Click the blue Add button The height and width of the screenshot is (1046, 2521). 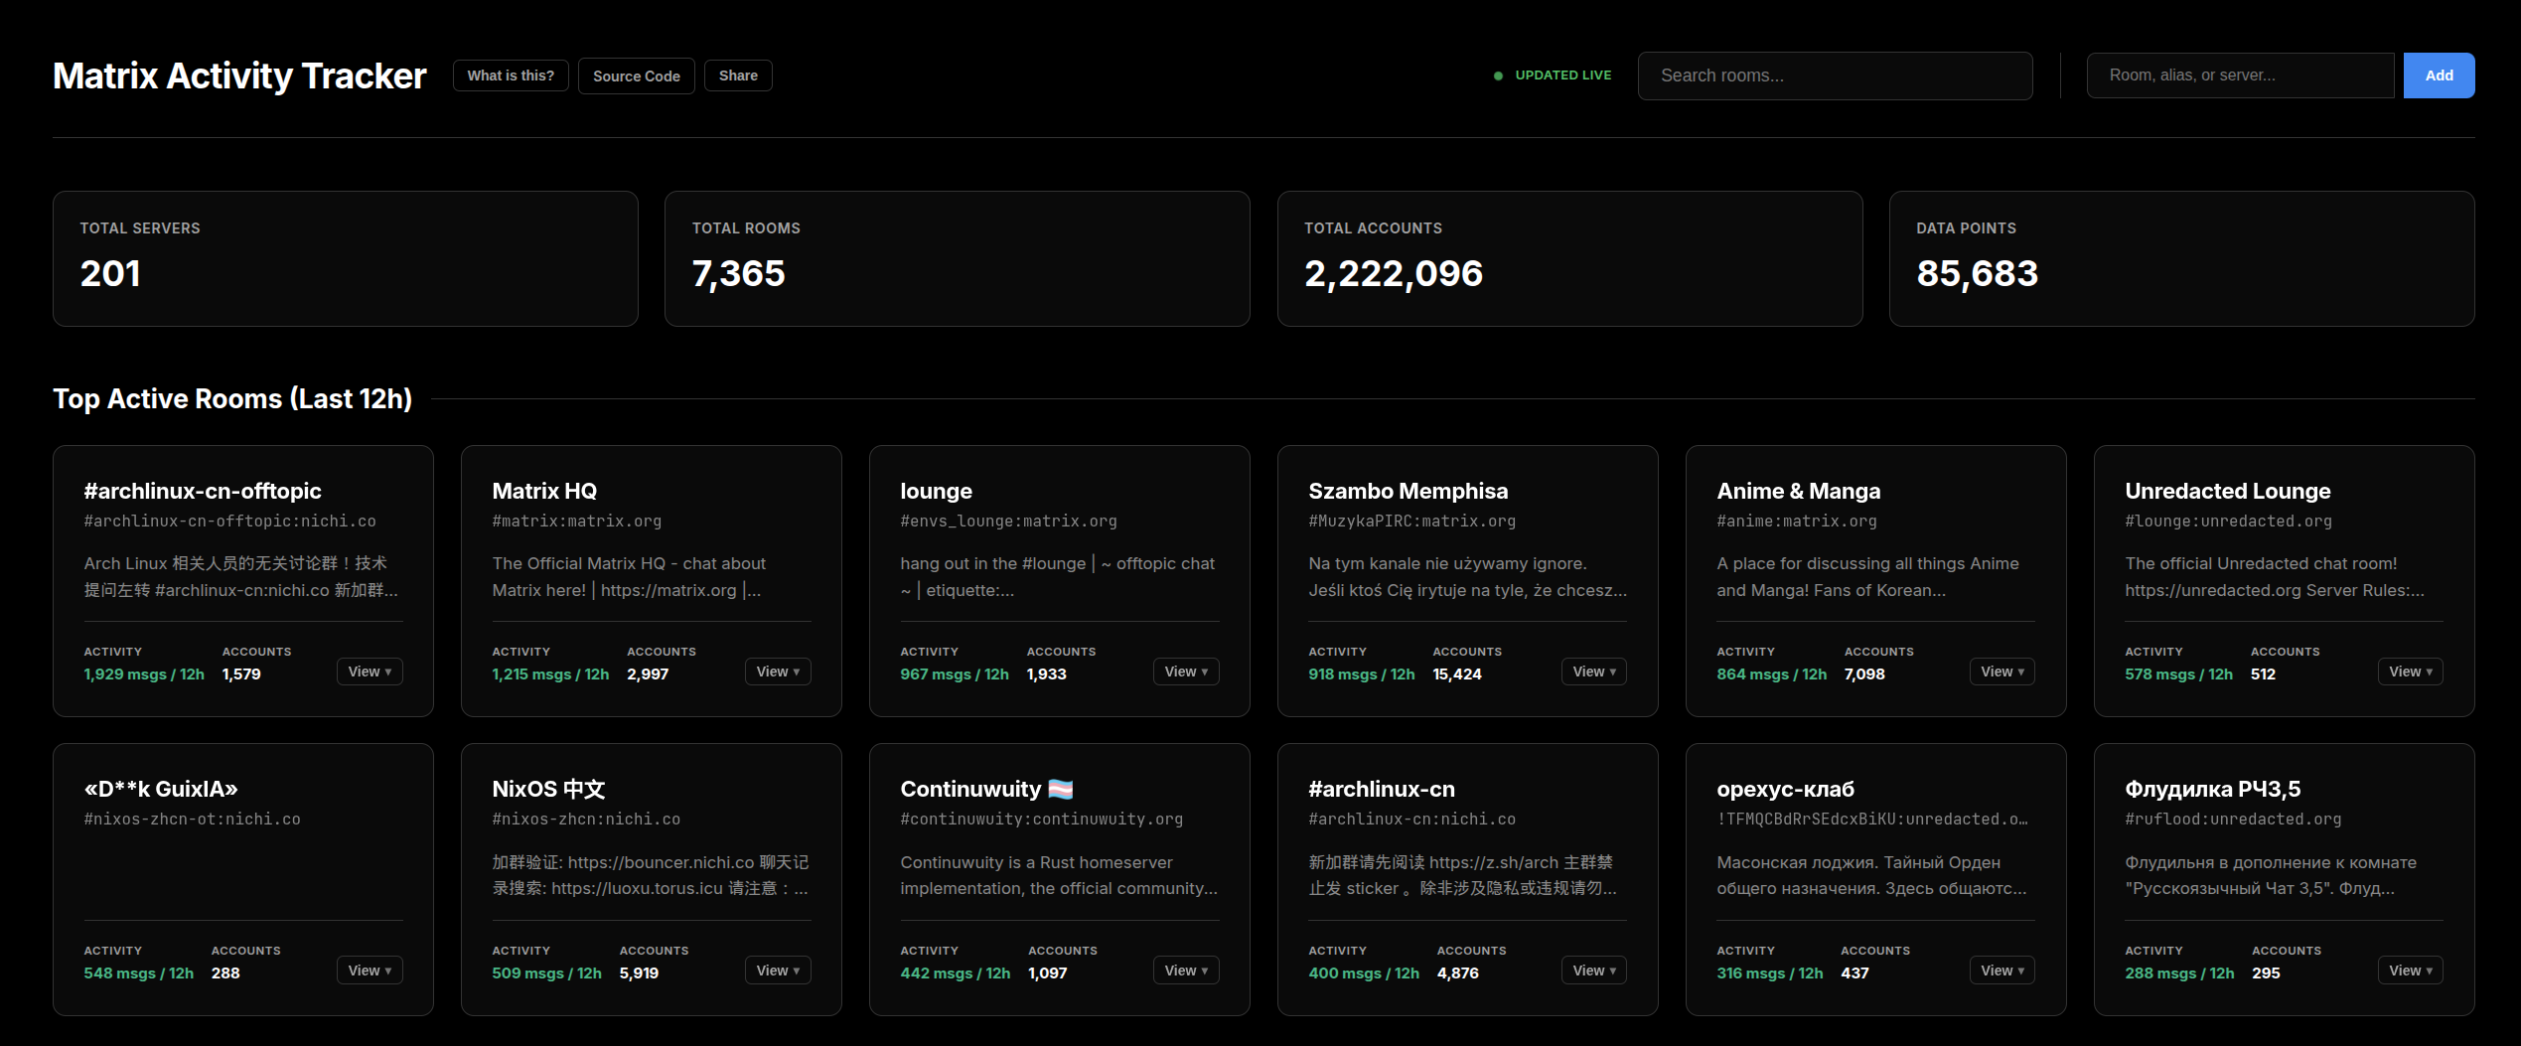pyautogui.click(x=2438, y=75)
